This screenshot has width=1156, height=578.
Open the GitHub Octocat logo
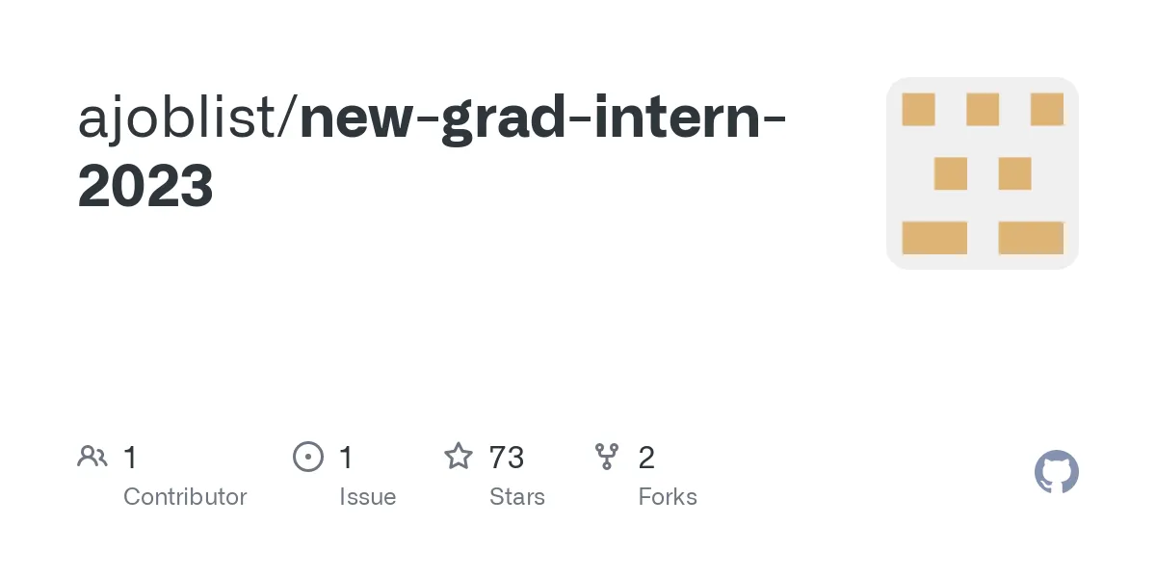tap(1056, 473)
